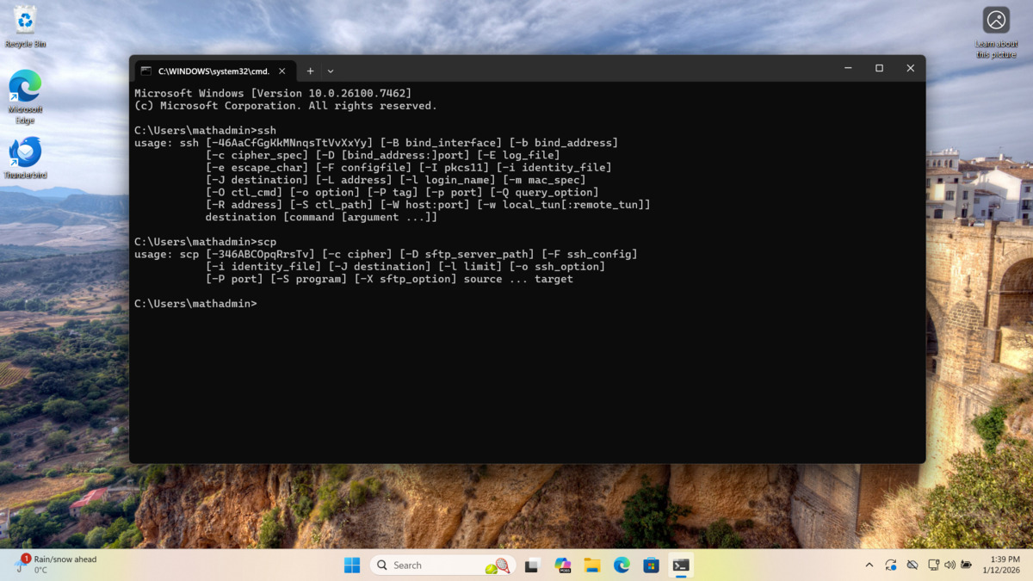This screenshot has width=1033, height=581.
Task: Click the OneDrive sync icon in the tray
Action: point(890,566)
